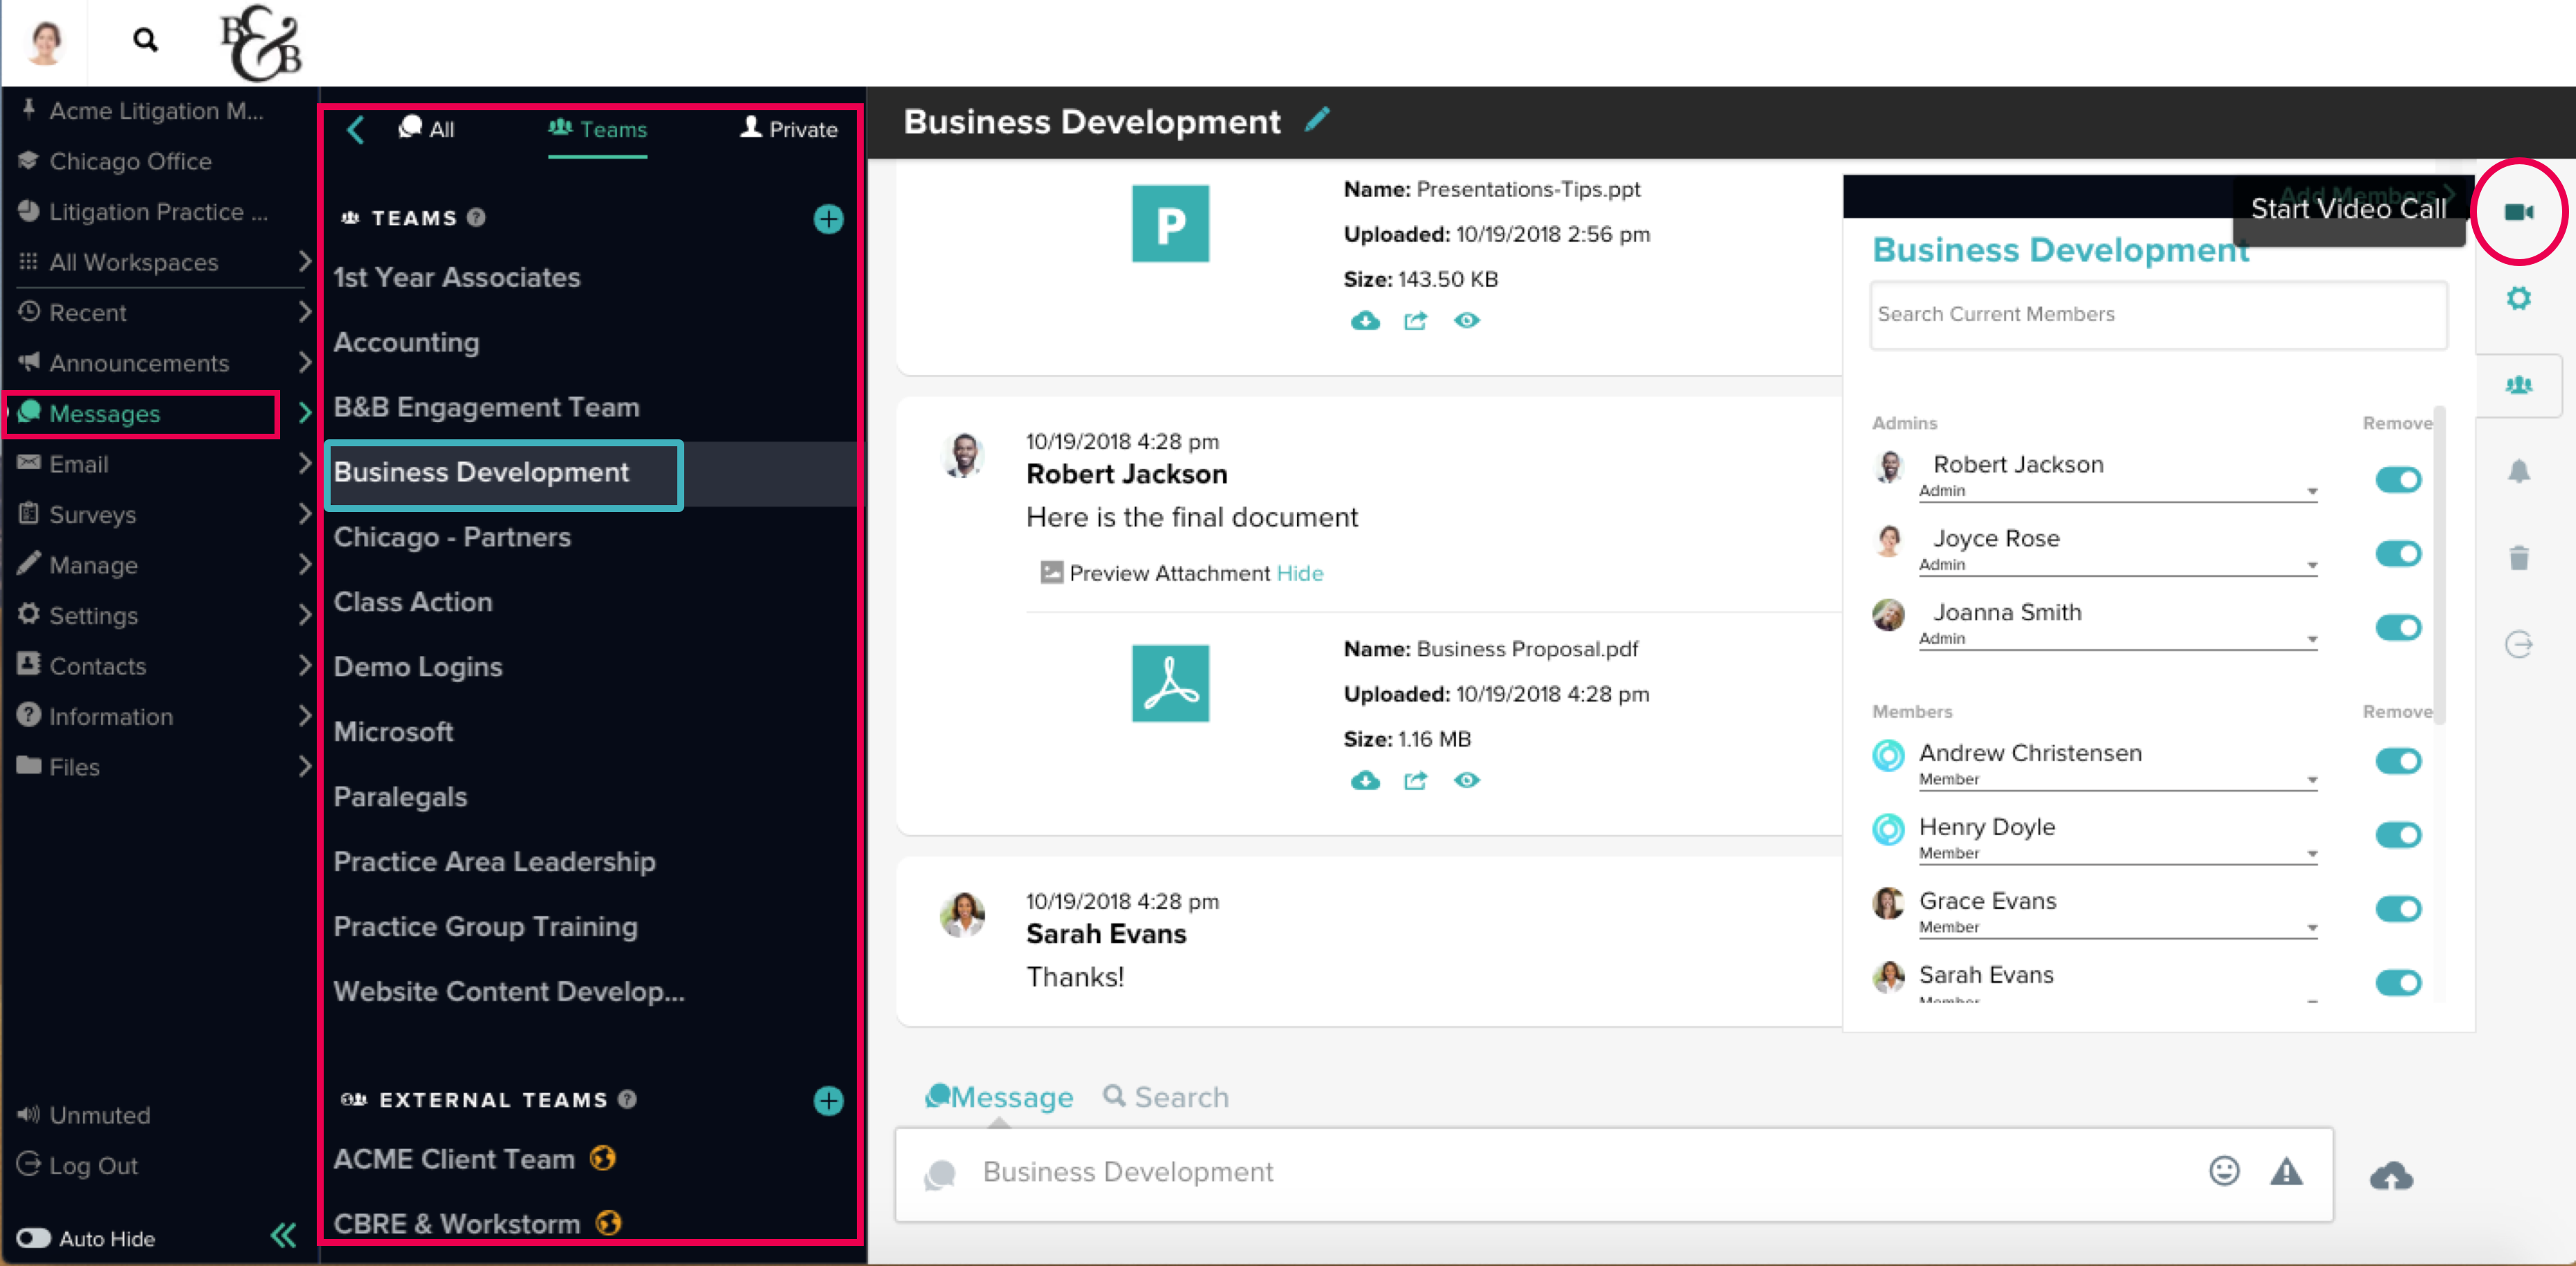Download Business Proposal.pdf cloud icon
Image resolution: width=2576 pixels, height=1266 pixels.
tap(1365, 780)
